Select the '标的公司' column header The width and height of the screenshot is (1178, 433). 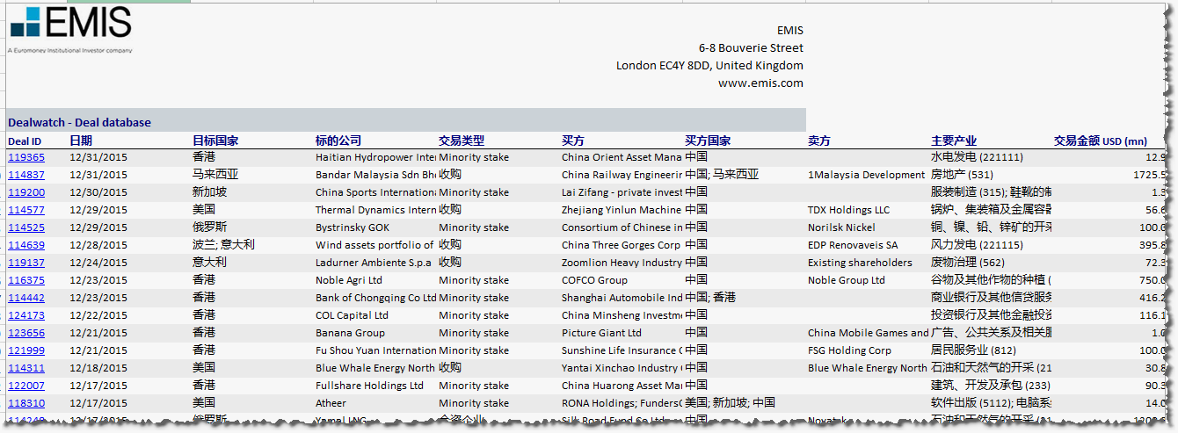coord(338,141)
